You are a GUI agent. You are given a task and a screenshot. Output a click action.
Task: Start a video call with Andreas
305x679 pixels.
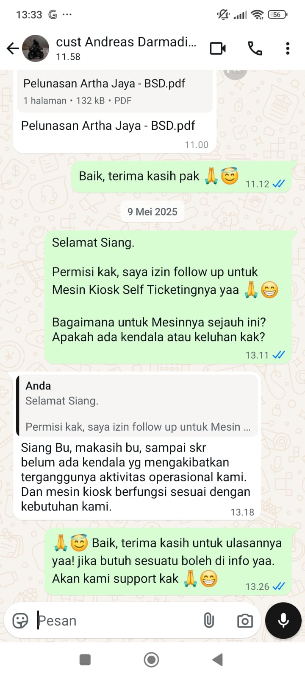pos(218,48)
